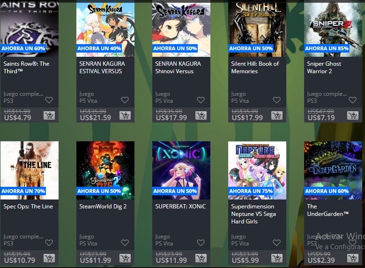365x268 pixels.
Task: Add The UnderGarden to cart
Action: (353, 258)
